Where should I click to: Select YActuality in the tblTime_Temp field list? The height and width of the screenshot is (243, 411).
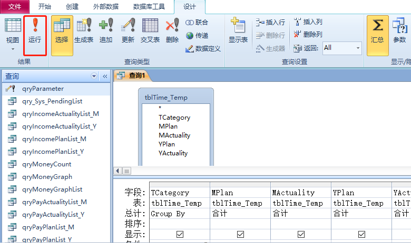click(173, 153)
